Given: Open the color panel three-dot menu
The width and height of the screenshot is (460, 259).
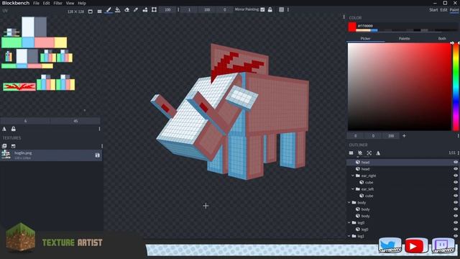Looking at the screenshot, I should click(x=458, y=136).
